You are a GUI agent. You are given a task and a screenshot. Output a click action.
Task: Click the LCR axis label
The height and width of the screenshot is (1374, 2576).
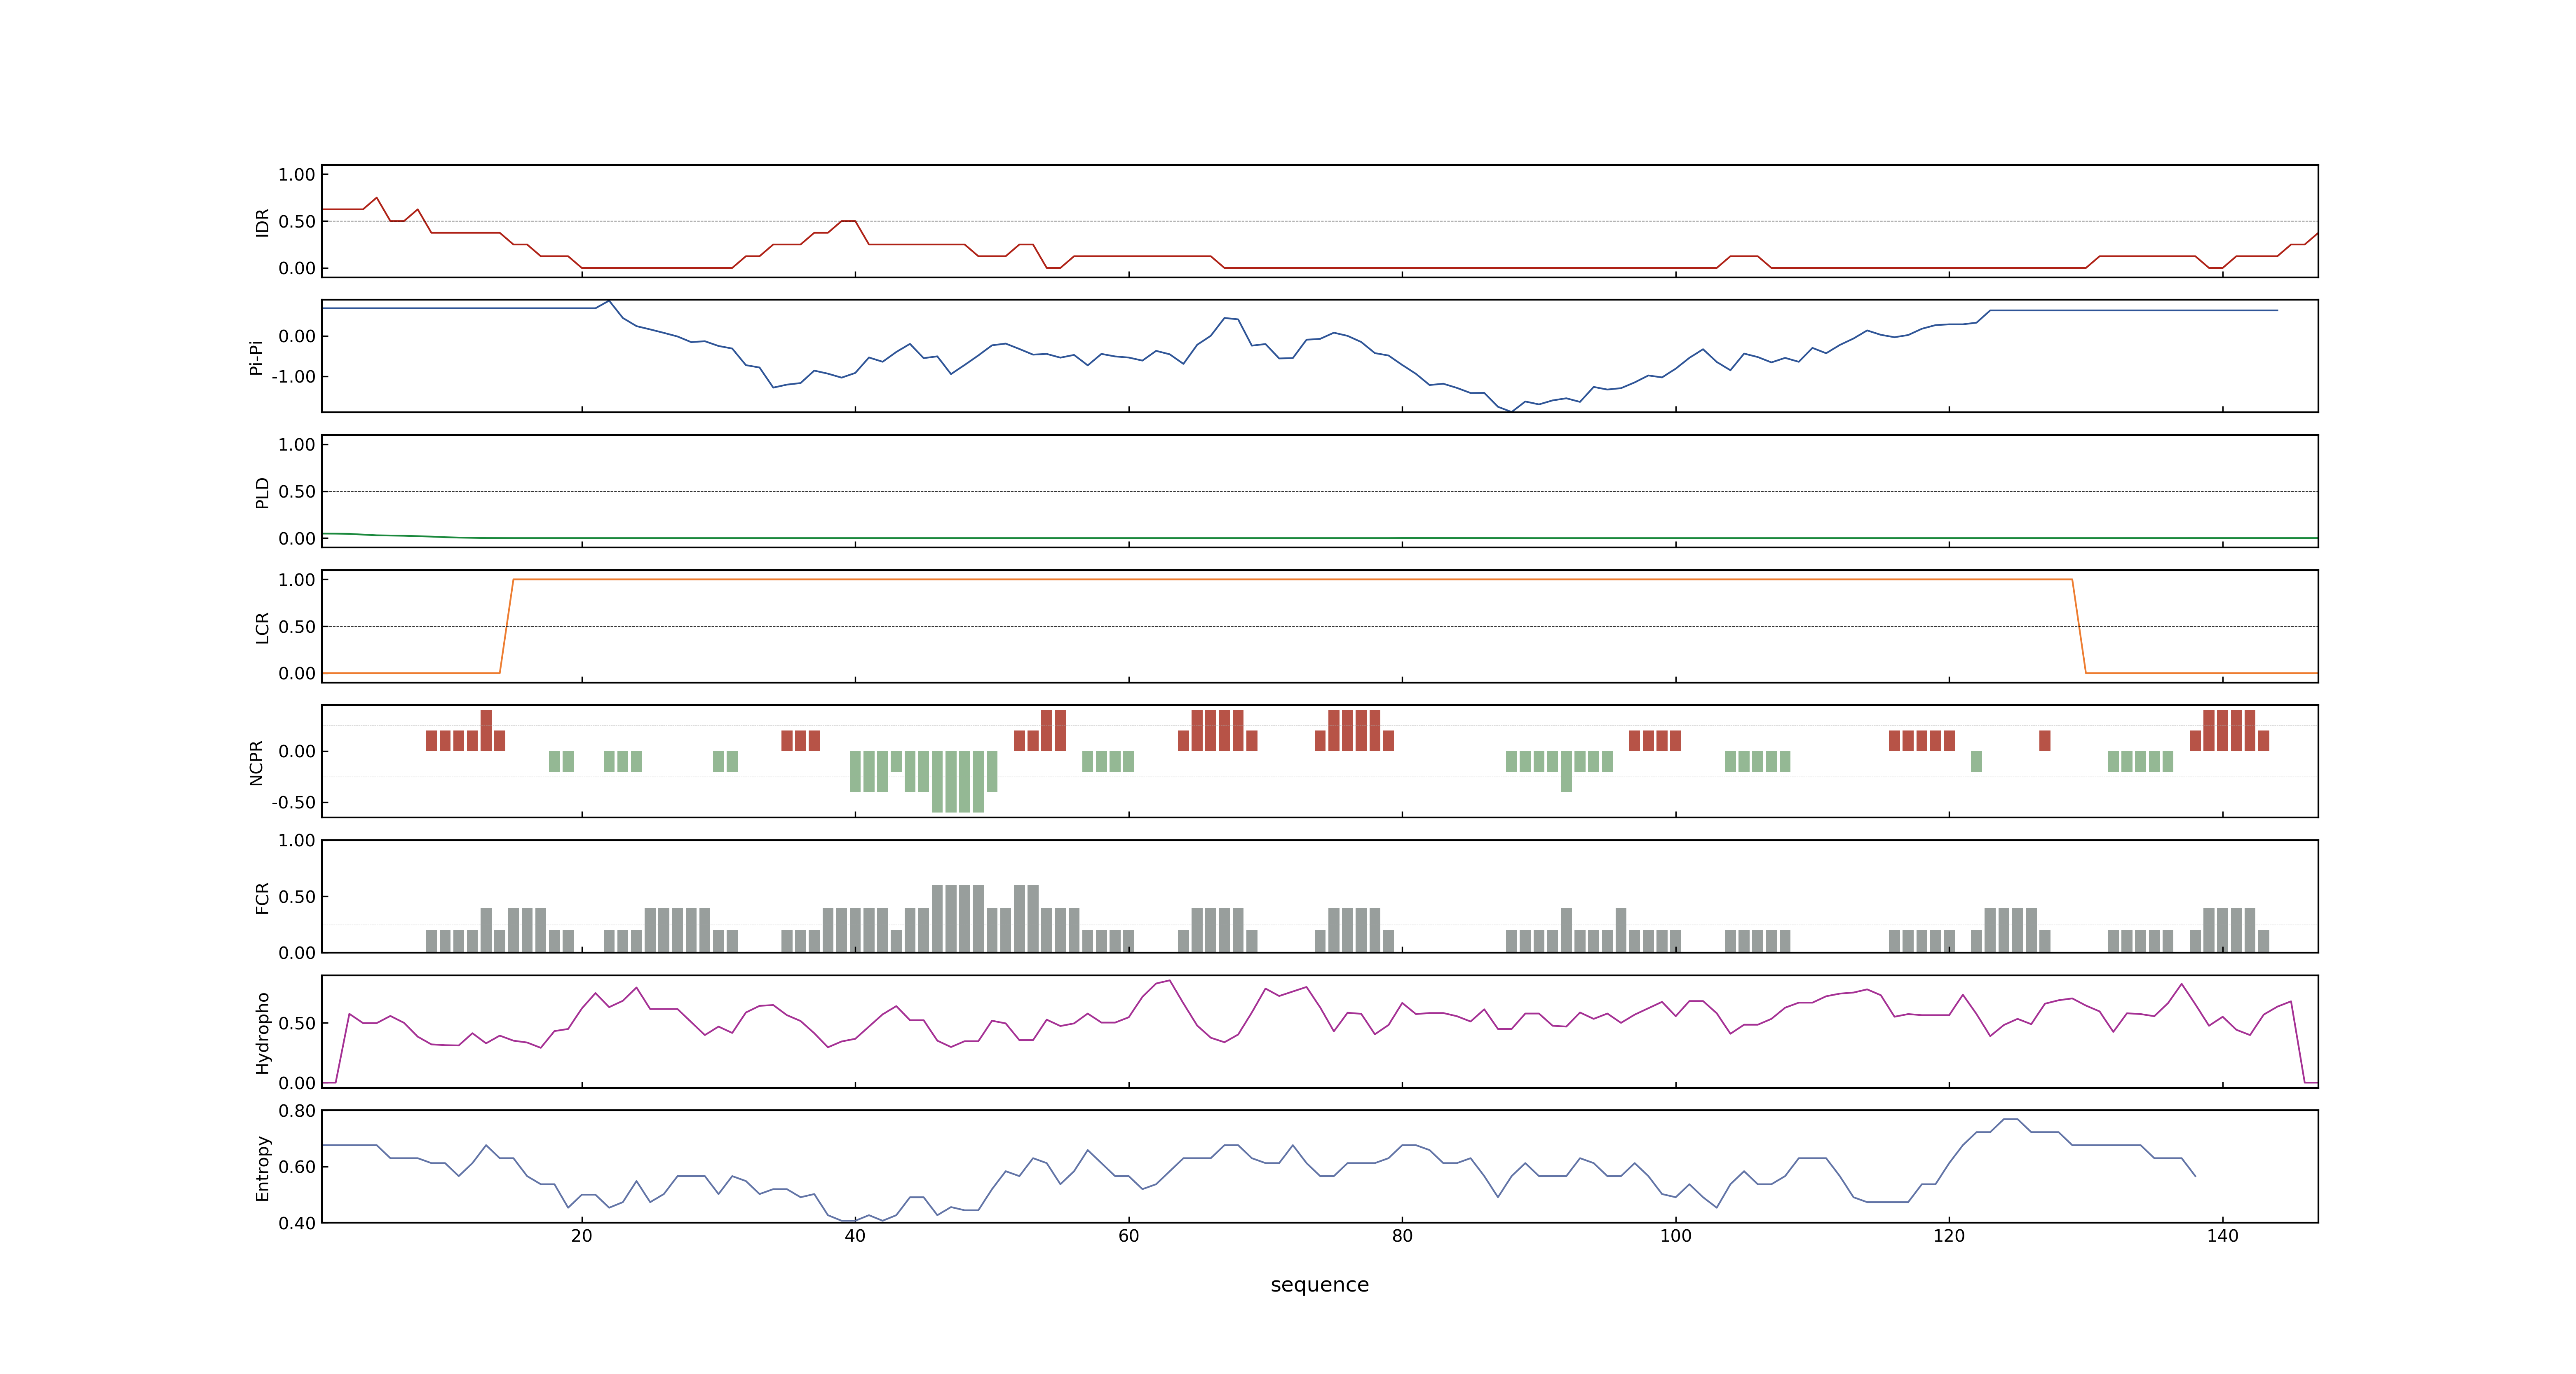(262, 627)
